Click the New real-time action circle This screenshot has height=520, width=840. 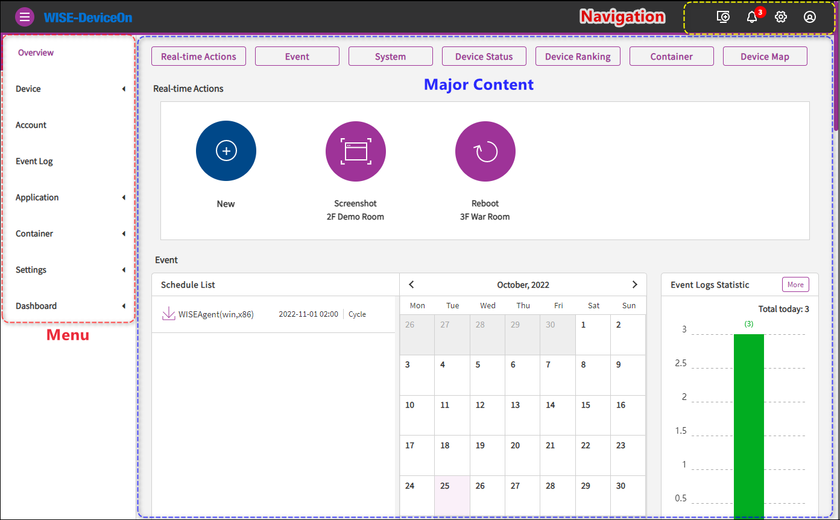point(226,151)
